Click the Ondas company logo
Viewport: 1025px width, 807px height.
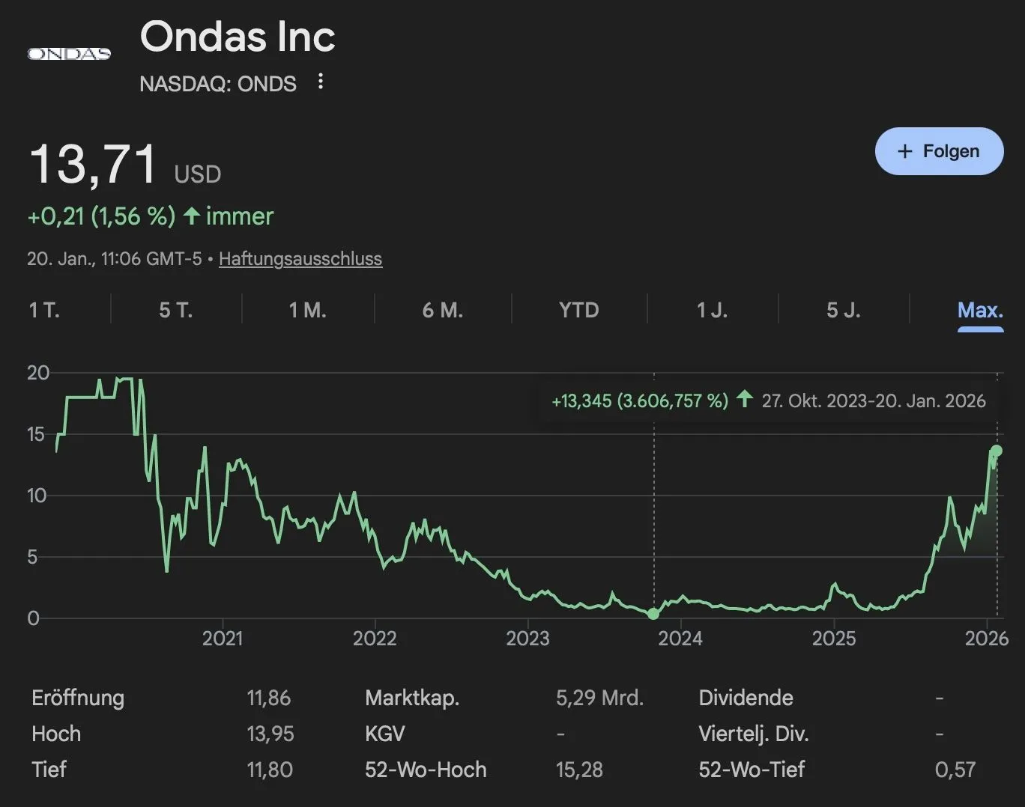tap(69, 54)
